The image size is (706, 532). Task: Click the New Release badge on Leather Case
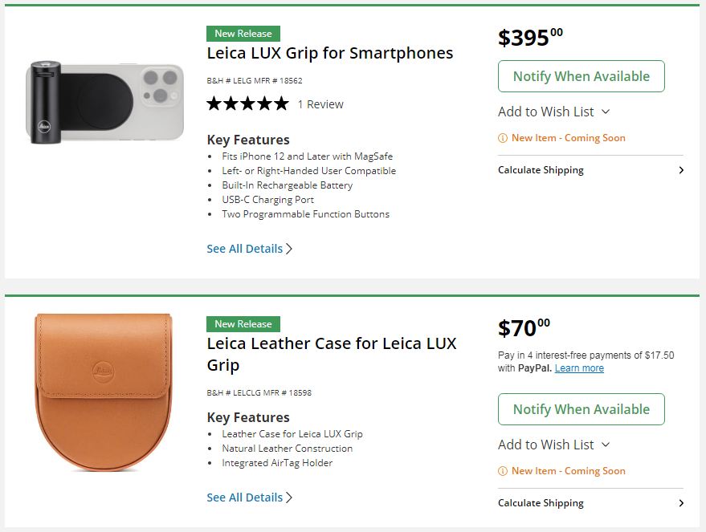pyautogui.click(x=243, y=324)
